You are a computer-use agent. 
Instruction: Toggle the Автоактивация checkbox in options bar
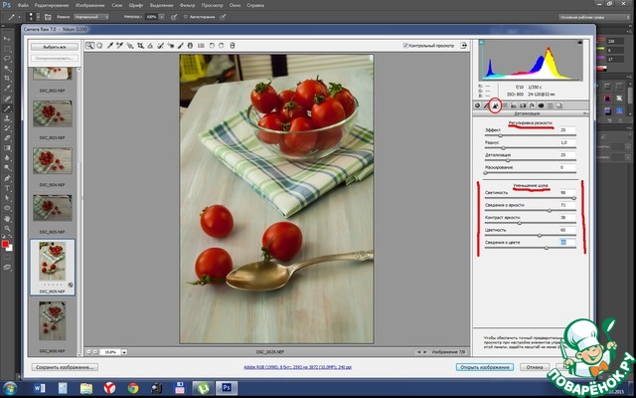(x=186, y=17)
